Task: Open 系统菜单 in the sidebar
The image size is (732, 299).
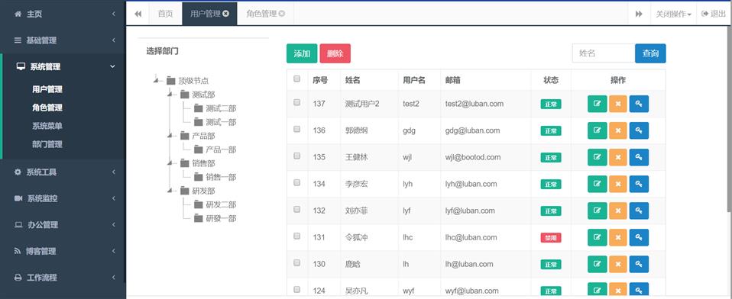Action: pos(47,126)
